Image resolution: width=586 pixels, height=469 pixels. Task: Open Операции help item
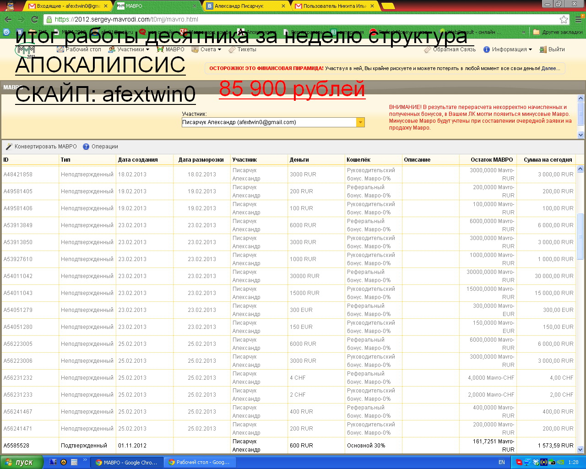(x=100, y=147)
